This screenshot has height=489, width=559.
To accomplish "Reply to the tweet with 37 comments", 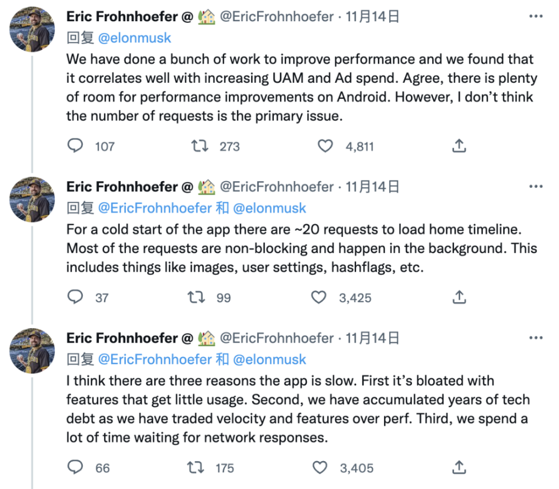I will [75, 297].
